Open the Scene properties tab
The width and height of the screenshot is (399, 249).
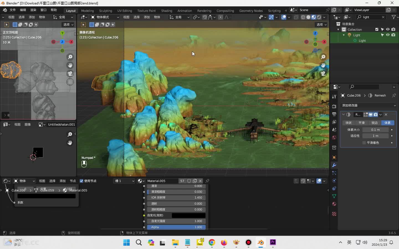334,130
